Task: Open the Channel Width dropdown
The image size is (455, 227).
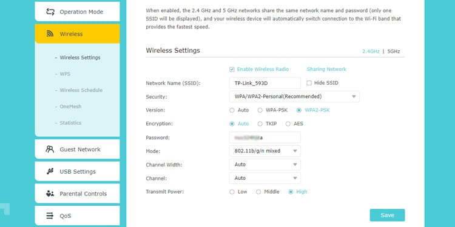Action: [x=265, y=165]
